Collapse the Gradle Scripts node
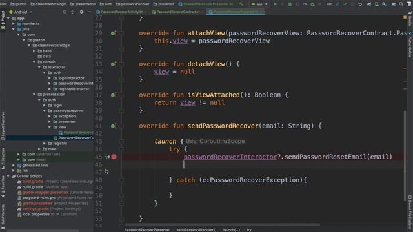The image size is (413, 232). pyautogui.click(x=8, y=176)
